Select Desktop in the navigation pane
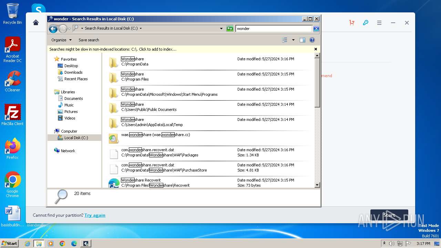The width and height of the screenshot is (441, 248). click(x=71, y=66)
